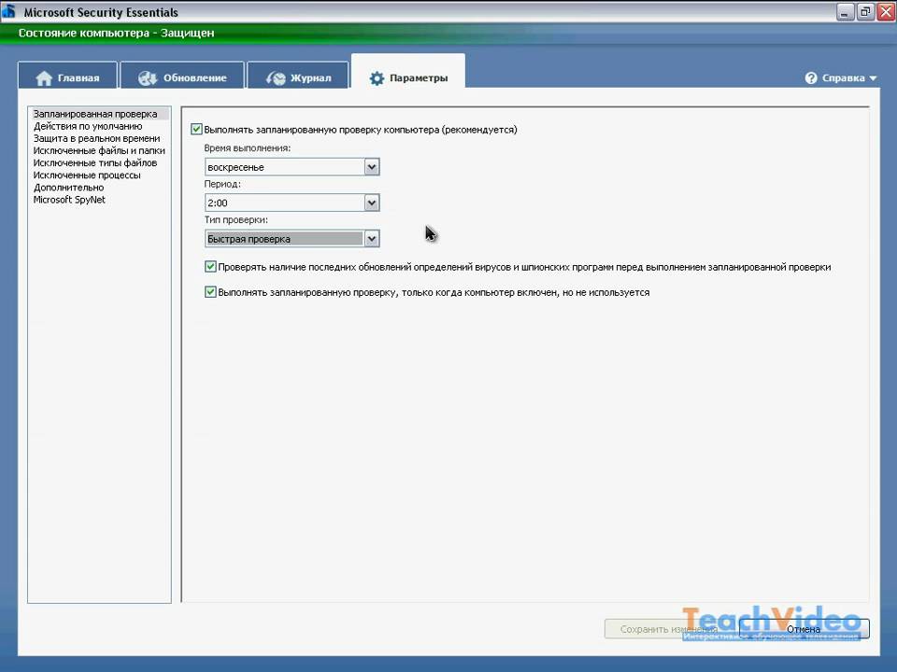
Task: Select Запланированная проверка in settings list
Action: tap(100, 114)
